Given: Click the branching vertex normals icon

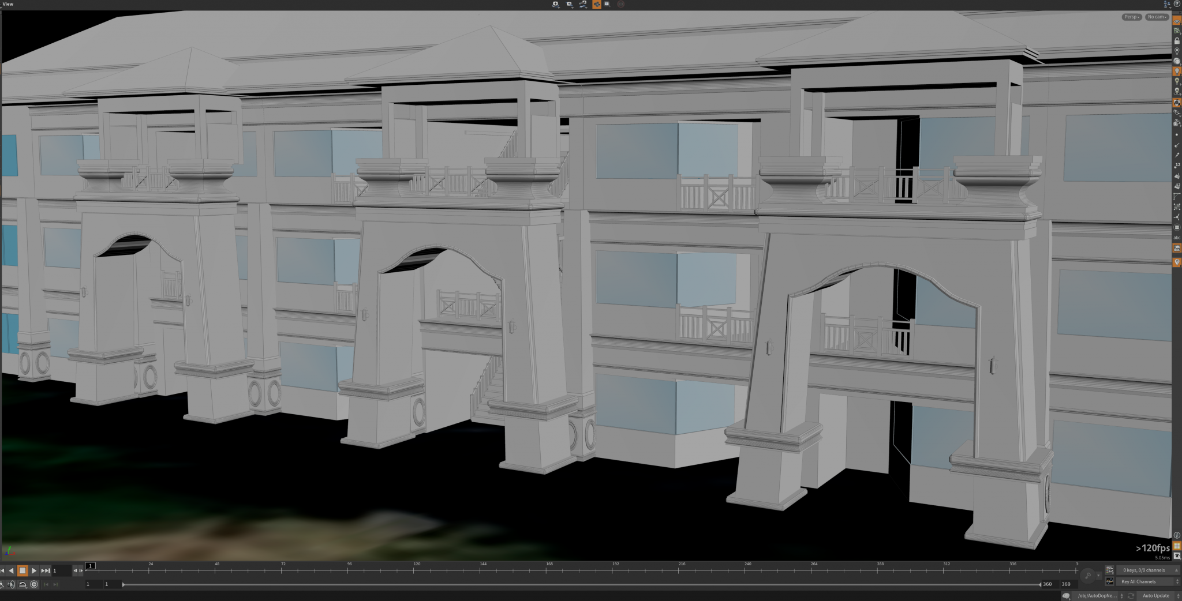Looking at the screenshot, I should (1177, 217).
